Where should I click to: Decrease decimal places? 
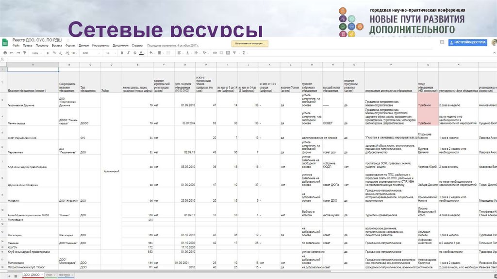coord(61,53)
